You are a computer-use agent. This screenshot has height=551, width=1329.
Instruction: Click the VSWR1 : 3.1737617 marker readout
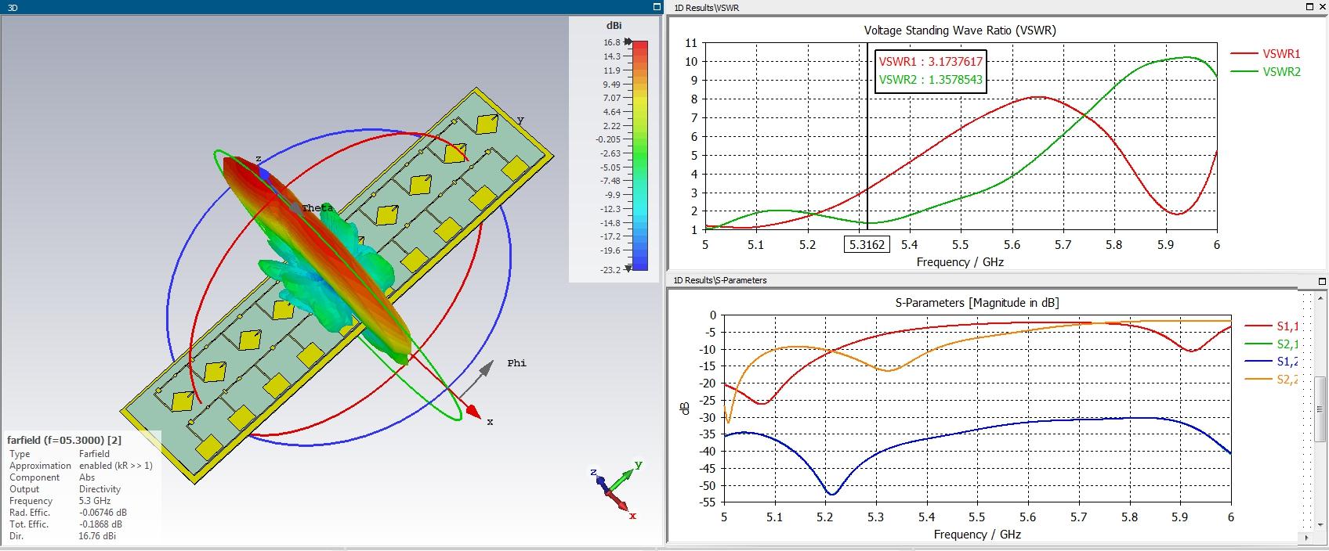(930, 62)
